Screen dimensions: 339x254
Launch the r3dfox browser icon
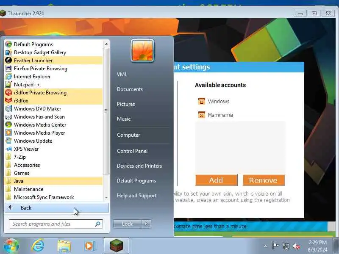click(x=8, y=101)
